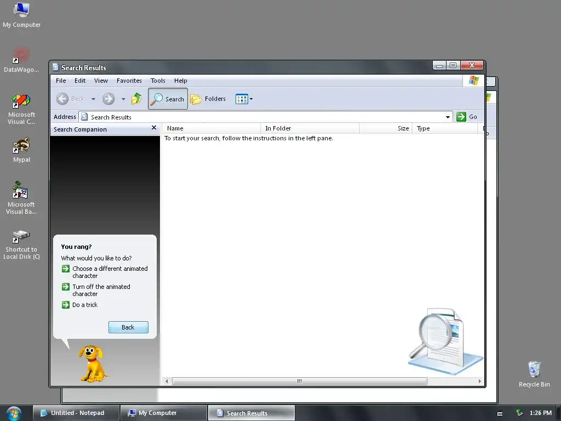Select the Microsoft Visual Basic desktop icon

click(x=21, y=198)
